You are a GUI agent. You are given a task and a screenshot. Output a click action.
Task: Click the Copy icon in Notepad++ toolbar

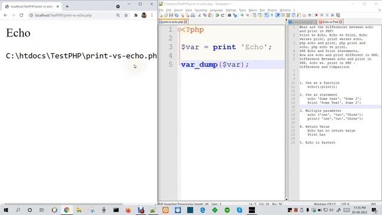(205, 15)
